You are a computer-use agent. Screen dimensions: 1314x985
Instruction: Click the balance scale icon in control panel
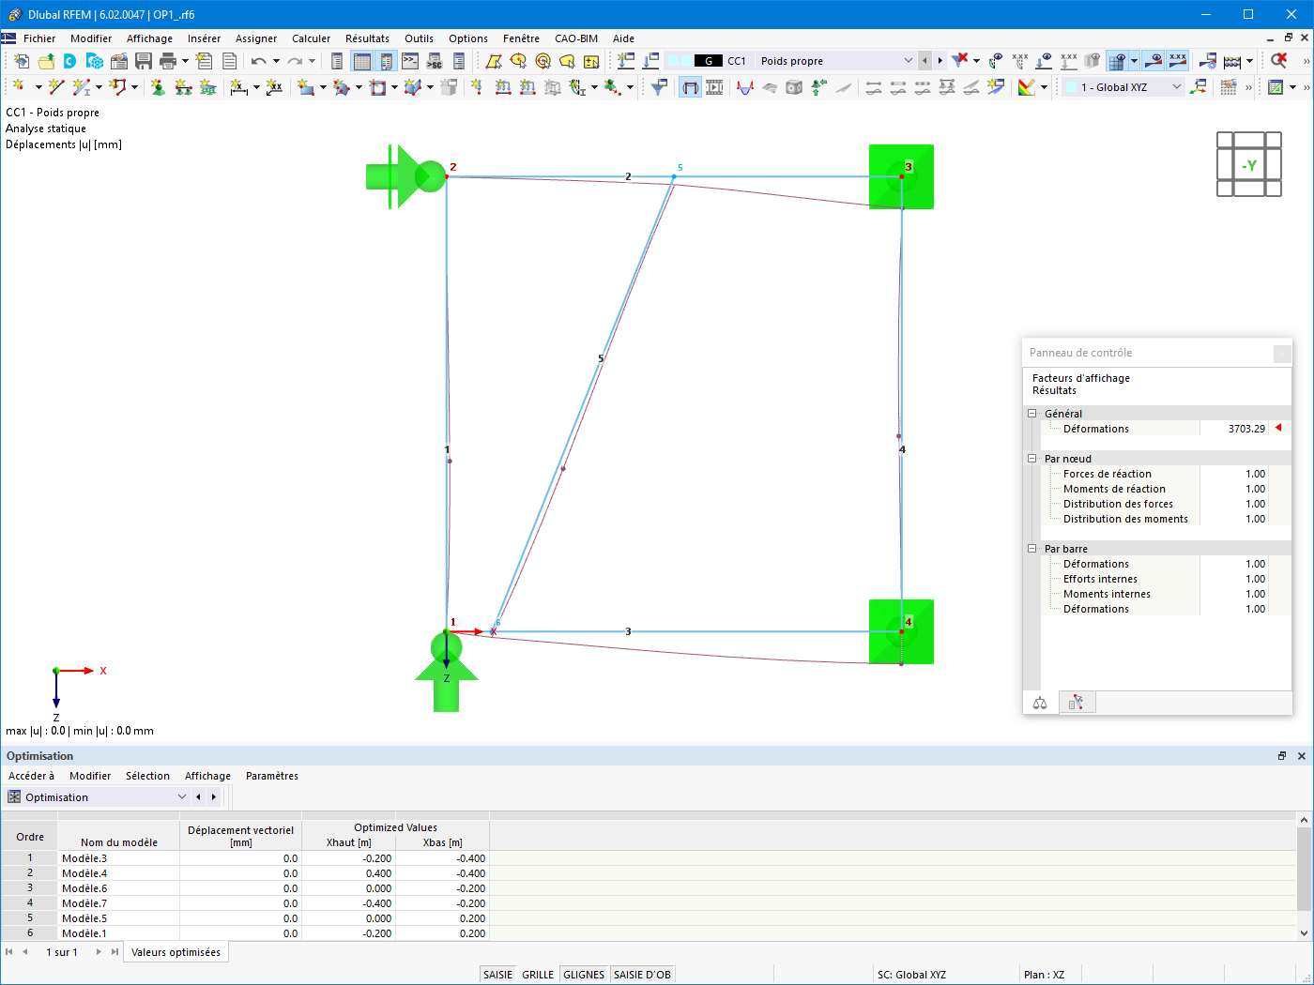click(1040, 703)
